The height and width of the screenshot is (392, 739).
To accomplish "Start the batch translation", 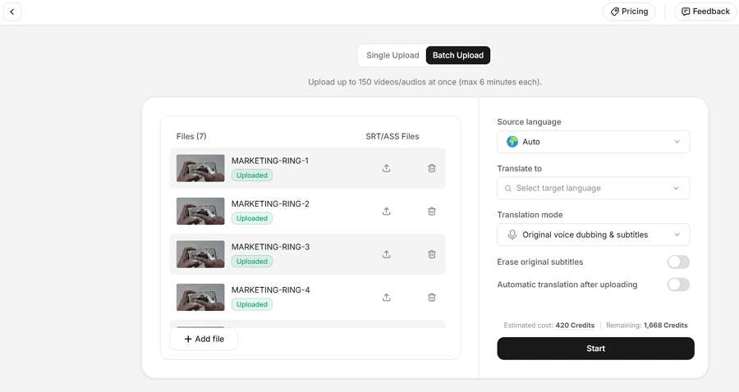I will 596,349.
